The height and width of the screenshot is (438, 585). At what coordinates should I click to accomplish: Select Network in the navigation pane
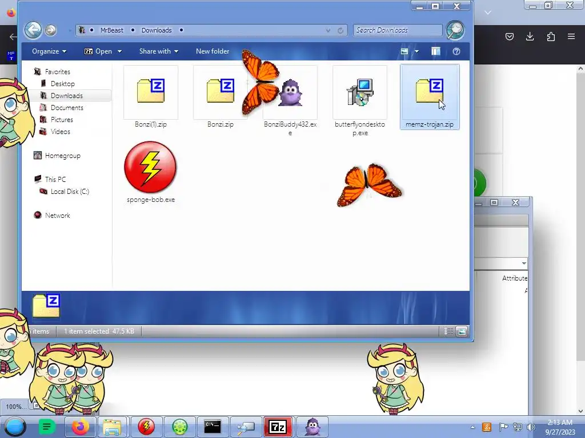tap(57, 215)
